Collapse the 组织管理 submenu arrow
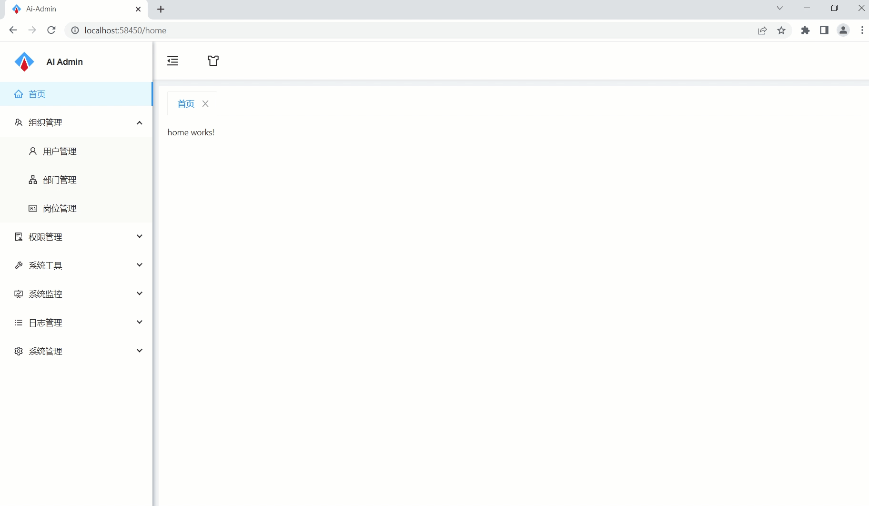This screenshot has width=869, height=506. (140, 123)
